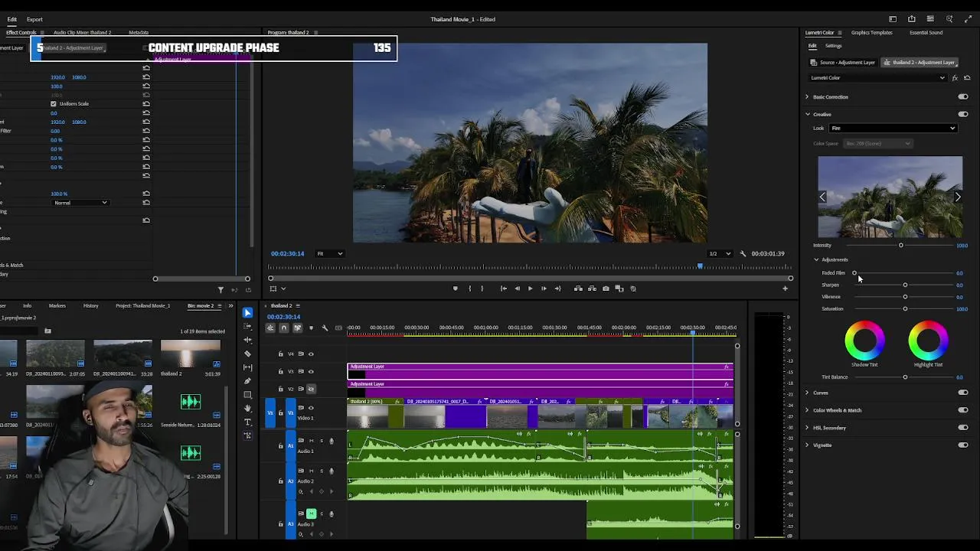
Task: Click the Export Frame camera icon
Action: click(x=606, y=289)
